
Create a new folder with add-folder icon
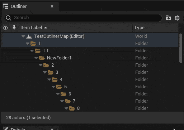(169, 18)
